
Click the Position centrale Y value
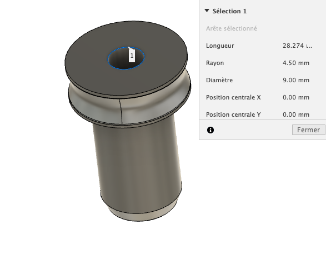pyautogui.click(x=296, y=115)
